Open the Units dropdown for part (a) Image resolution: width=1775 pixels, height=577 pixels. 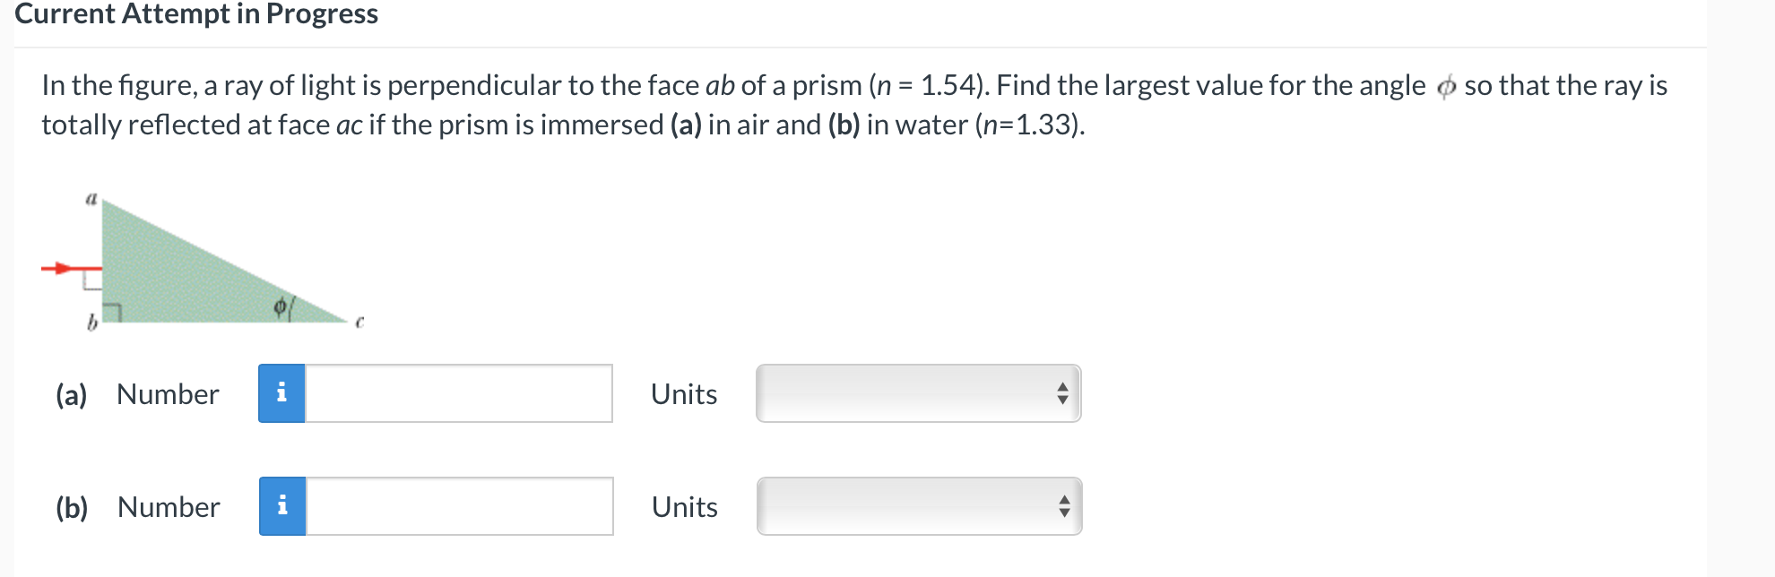(x=919, y=393)
